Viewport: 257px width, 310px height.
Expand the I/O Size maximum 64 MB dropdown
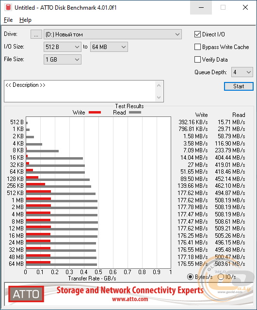tap(109, 47)
